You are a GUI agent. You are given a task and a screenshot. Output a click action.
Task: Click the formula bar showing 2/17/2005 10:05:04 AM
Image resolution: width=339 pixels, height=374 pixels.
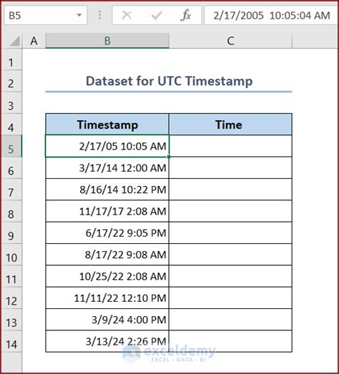click(x=271, y=16)
